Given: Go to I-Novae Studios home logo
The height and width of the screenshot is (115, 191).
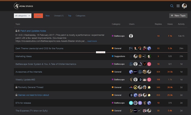Looking at the screenshot, I should click(x=23, y=6).
